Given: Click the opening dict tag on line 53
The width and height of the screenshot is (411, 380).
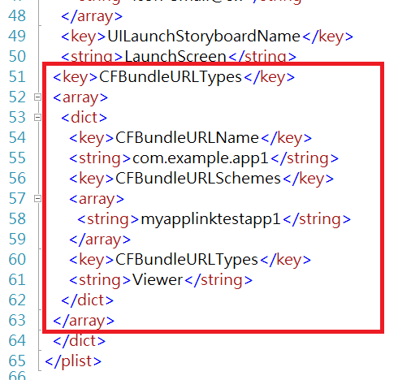Looking at the screenshot, I should pos(84,118).
